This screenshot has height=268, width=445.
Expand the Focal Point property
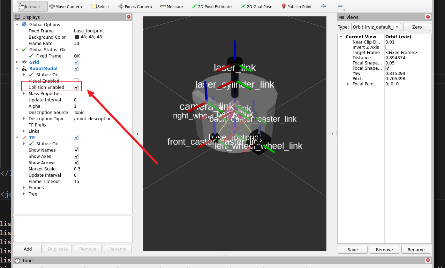tap(348, 84)
